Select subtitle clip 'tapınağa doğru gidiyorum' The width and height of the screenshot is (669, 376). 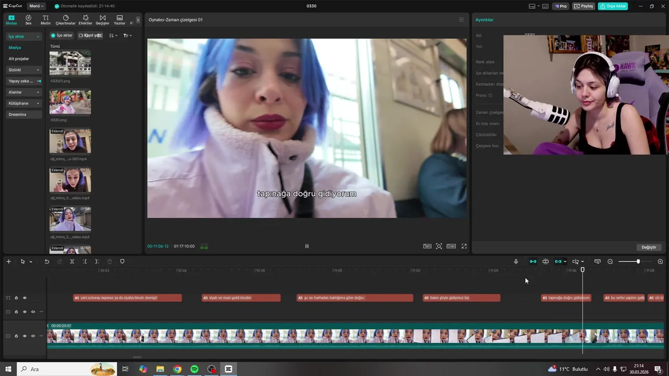566,298
